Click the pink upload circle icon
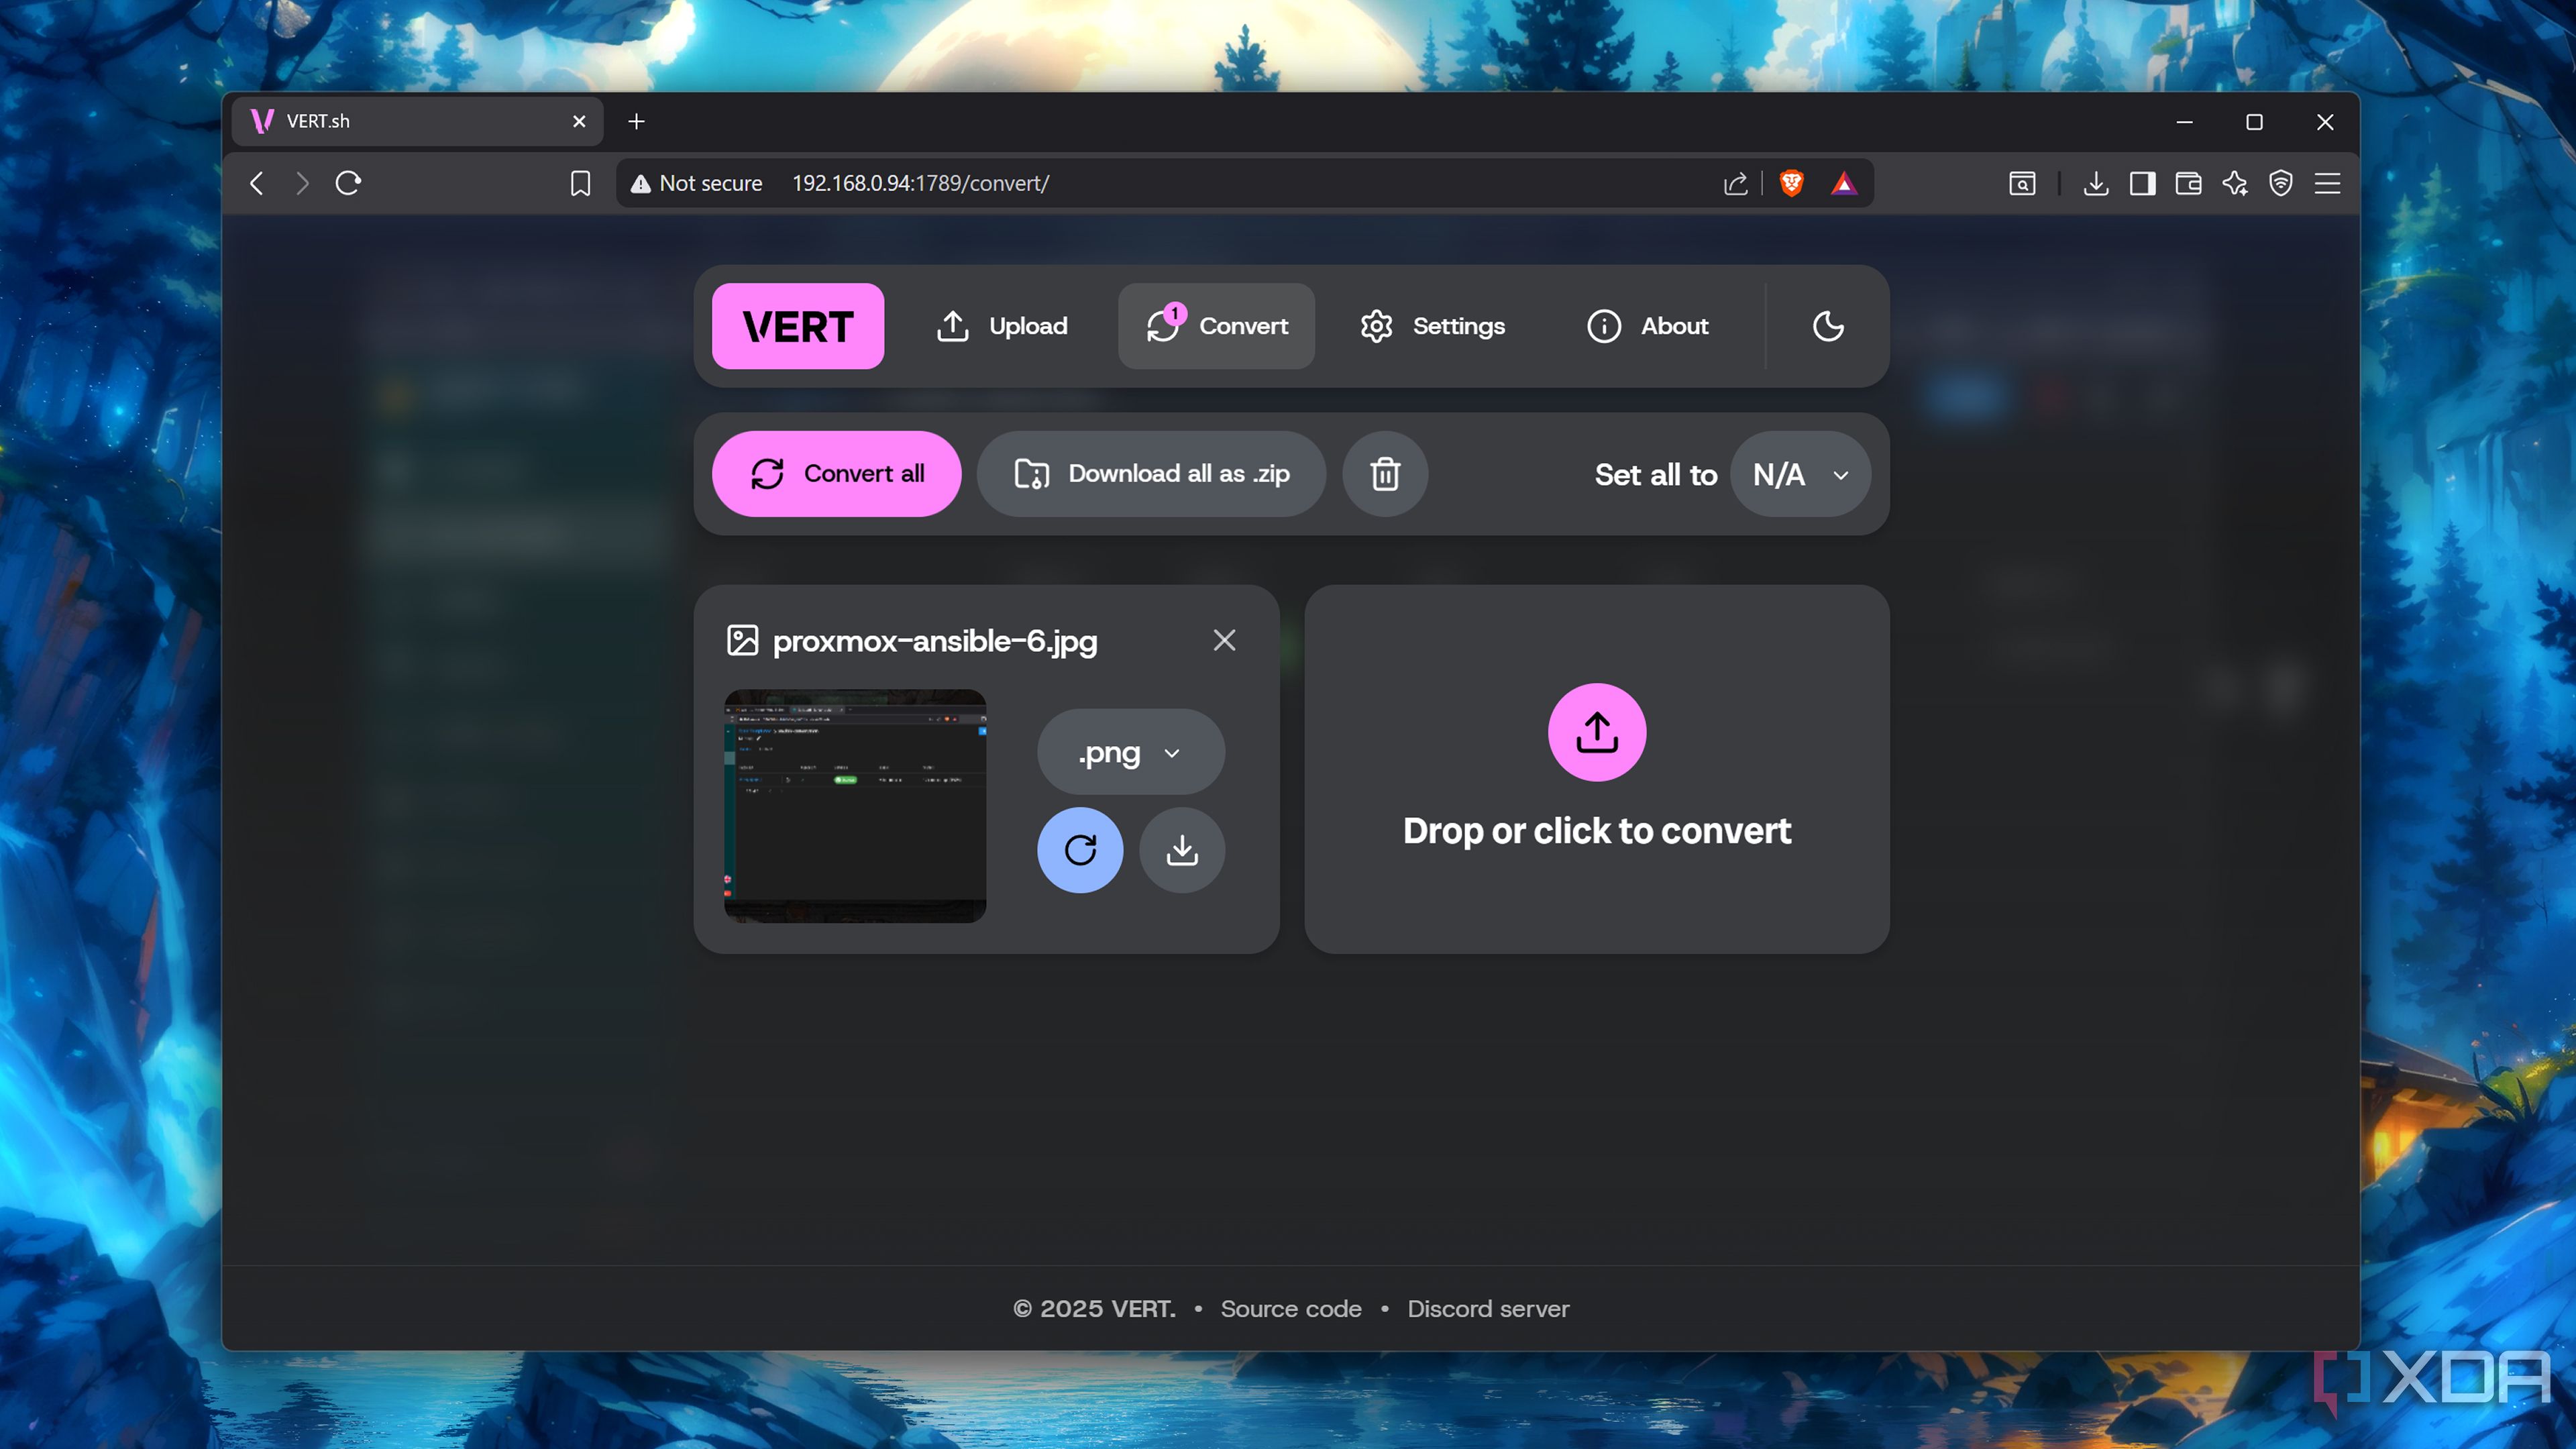 point(1597,732)
